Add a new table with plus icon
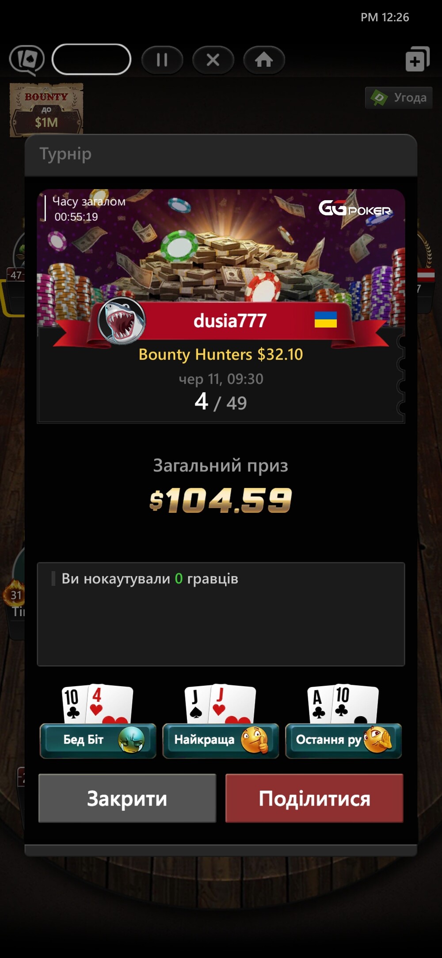 point(417,59)
